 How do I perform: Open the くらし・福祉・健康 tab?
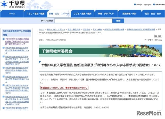36,14
